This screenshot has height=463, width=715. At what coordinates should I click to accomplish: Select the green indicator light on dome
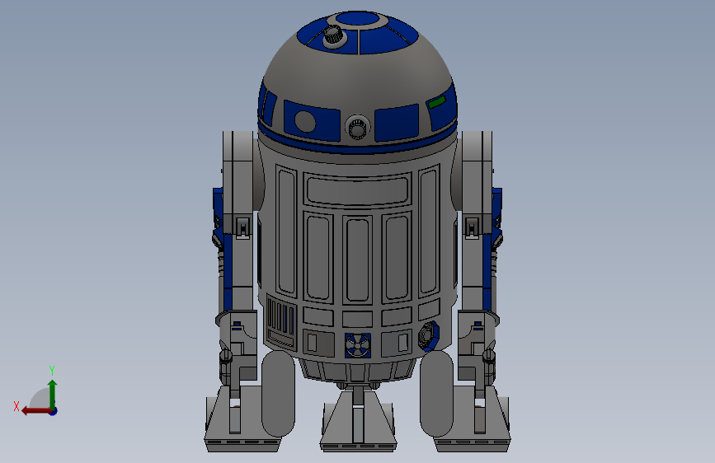(437, 102)
